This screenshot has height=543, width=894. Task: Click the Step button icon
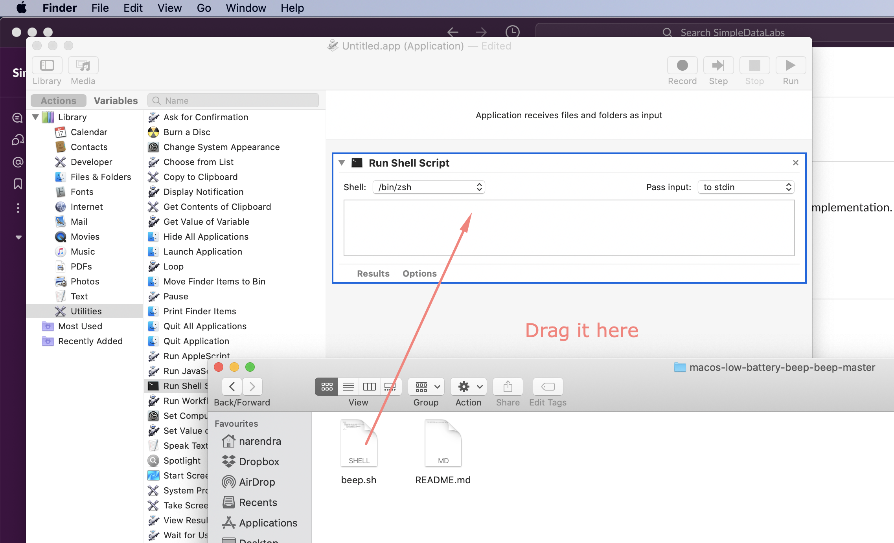(718, 65)
